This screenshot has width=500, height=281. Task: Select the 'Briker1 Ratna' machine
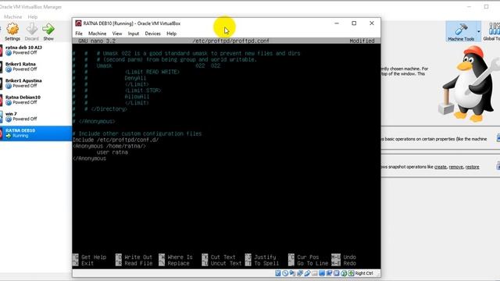[x=36, y=66]
